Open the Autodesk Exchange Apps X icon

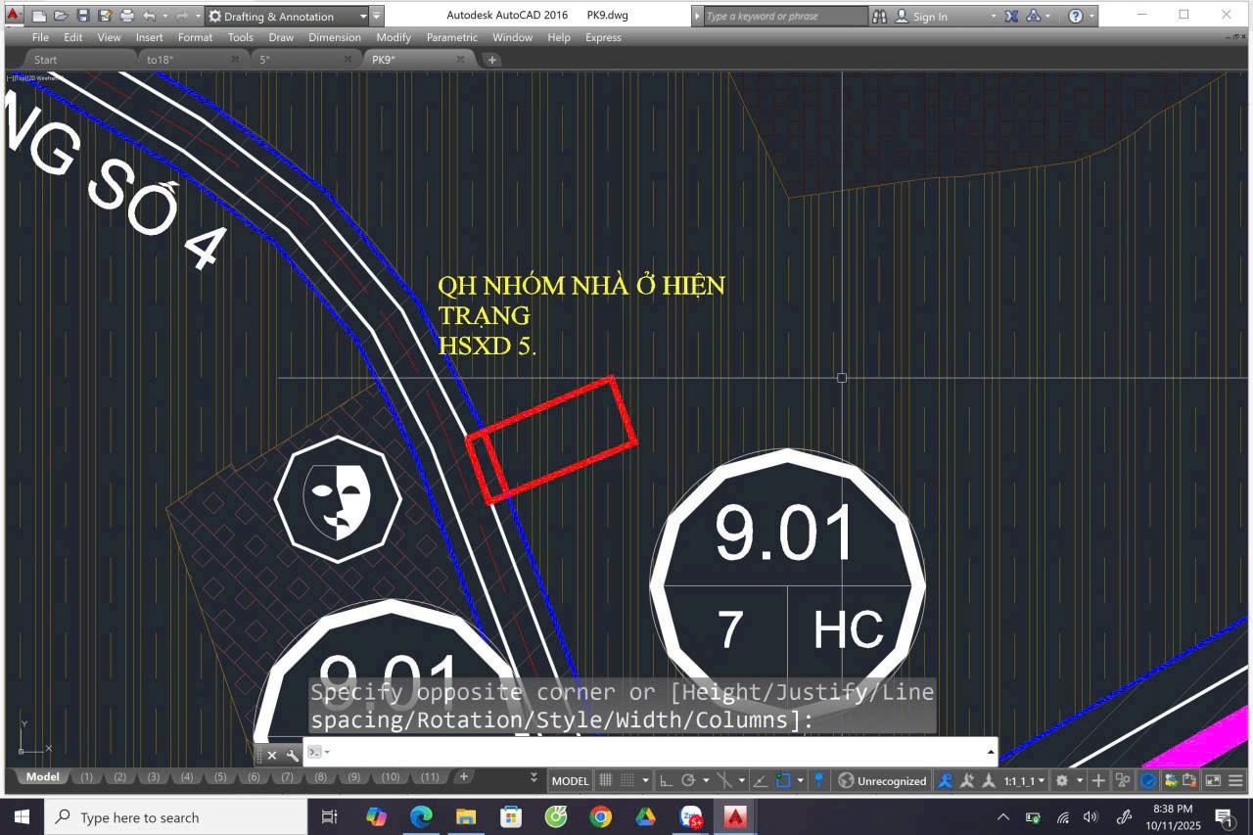click(x=1011, y=16)
